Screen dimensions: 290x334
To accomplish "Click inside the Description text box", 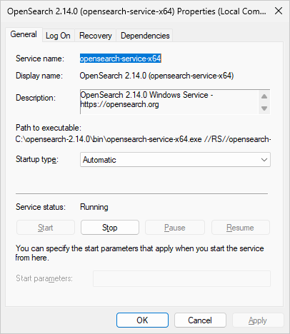I will [169, 102].
